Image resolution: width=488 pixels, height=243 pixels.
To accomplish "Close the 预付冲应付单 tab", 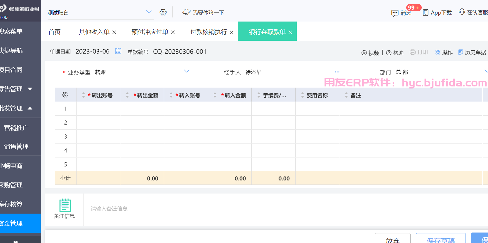I will pos(173,32).
